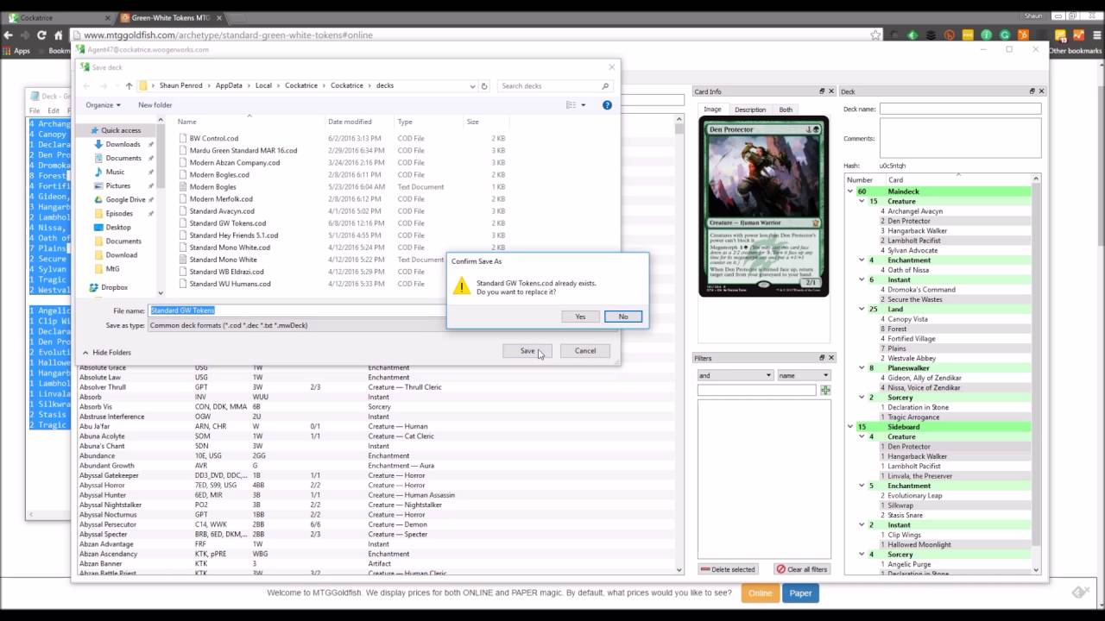Collapse the Maindeck tree node

pos(850,191)
